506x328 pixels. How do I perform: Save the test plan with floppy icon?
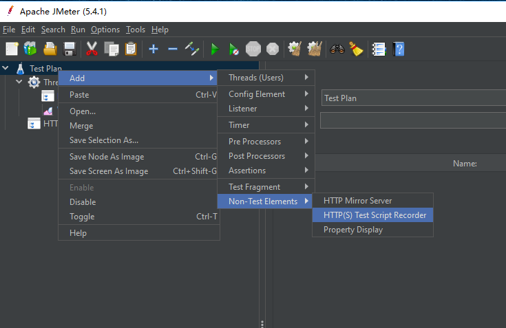point(70,49)
